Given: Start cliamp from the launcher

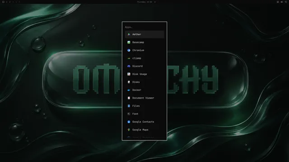Looking at the screenshot, I should pyautogui.click(x=144, y=58).
